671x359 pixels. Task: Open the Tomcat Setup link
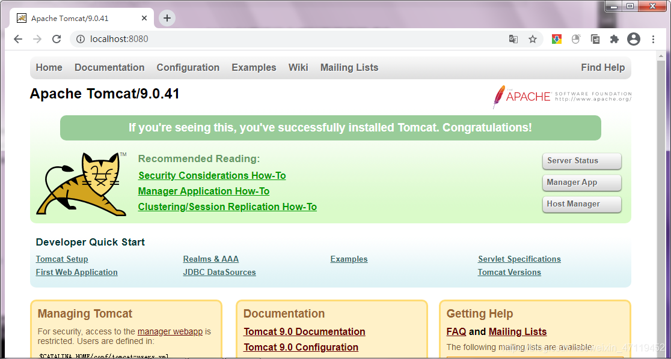[62, 259]
